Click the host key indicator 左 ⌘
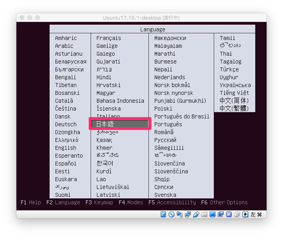 tap(256, 214)
